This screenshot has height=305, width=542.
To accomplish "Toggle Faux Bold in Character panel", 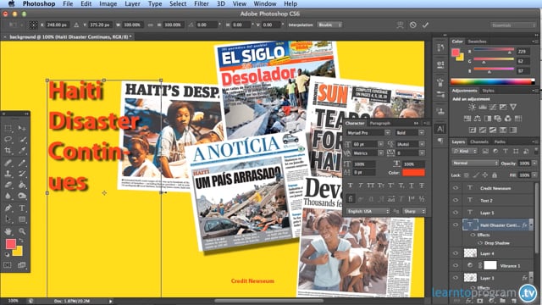I will [x=351, y=186].
